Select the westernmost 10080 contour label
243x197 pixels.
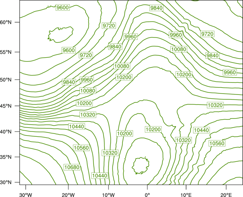[x=88, y=91]
